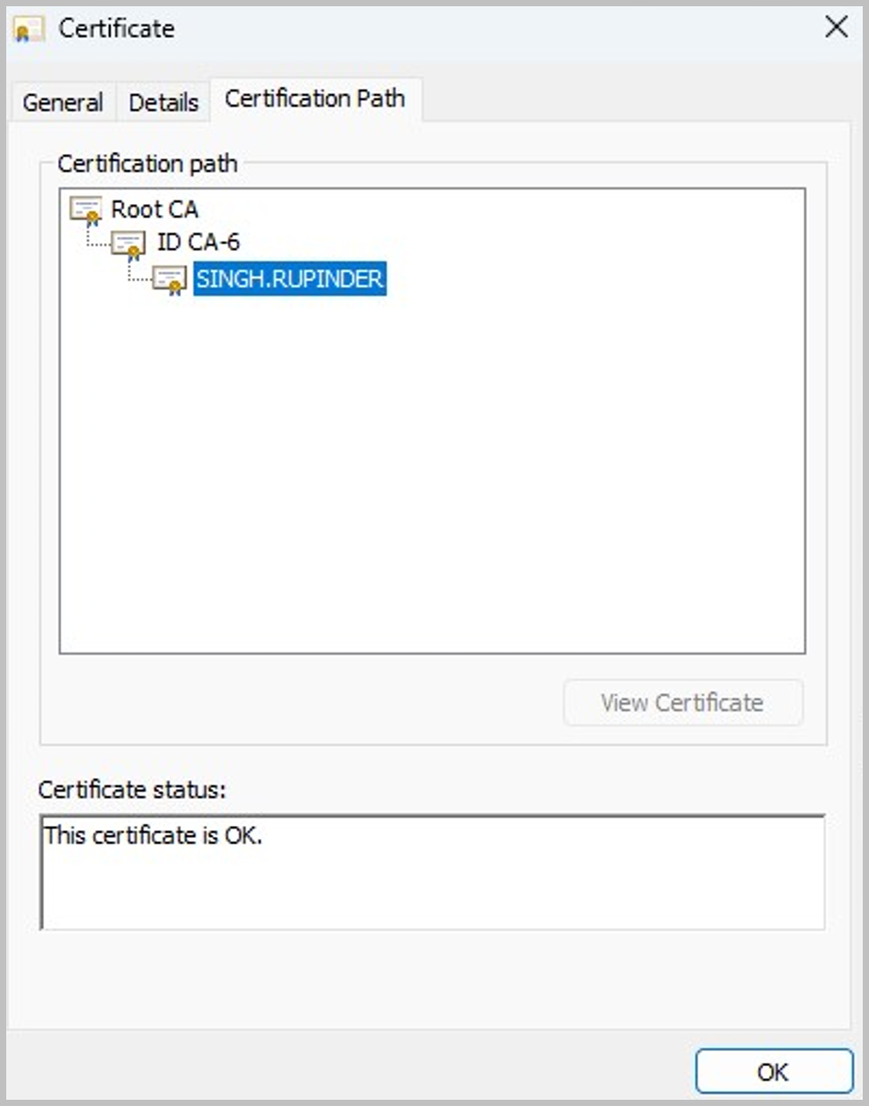Click the Certificate window title icon
869x1106 pixels.
[29, 30]
